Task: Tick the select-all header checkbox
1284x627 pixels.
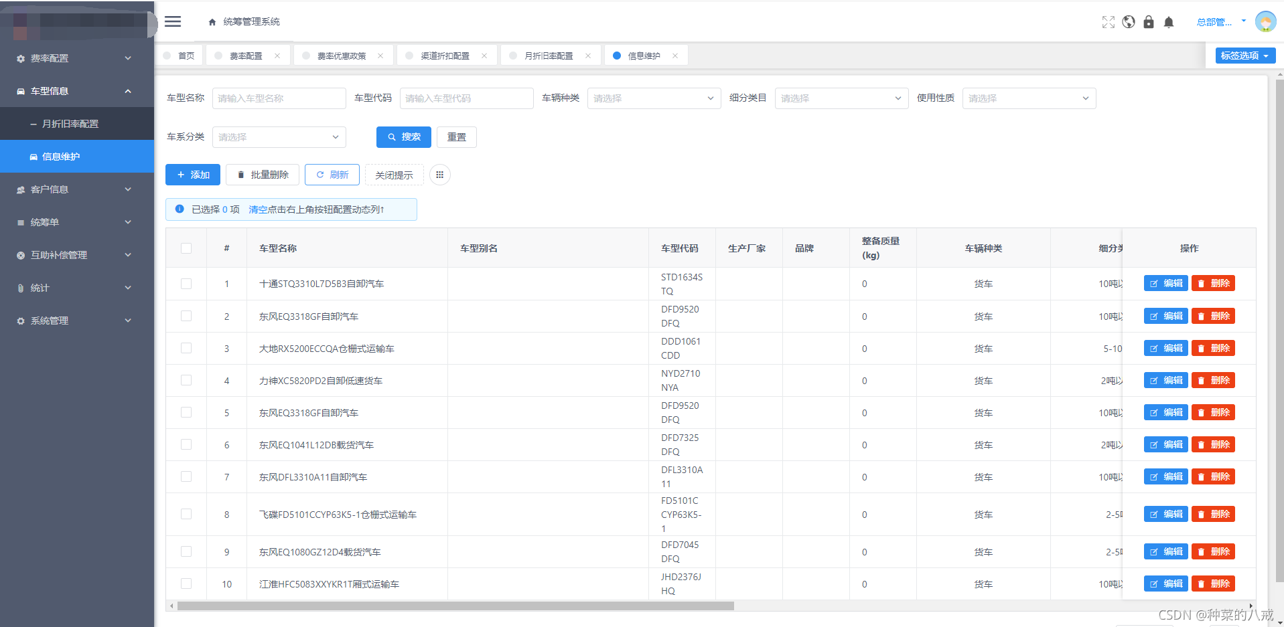Action: pyautogui.click(x=186, y=248)
